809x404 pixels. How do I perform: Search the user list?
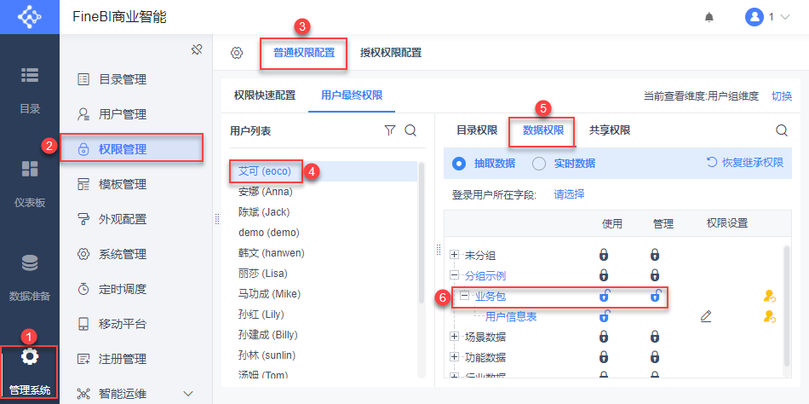click(410, 130)
